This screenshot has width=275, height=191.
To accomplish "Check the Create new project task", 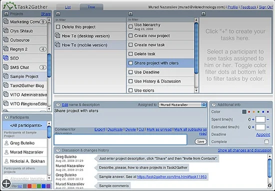I will [130, 35].
